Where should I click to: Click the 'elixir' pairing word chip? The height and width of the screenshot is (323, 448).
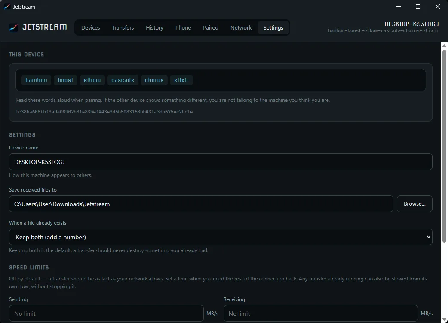click(x=181, y=80)
